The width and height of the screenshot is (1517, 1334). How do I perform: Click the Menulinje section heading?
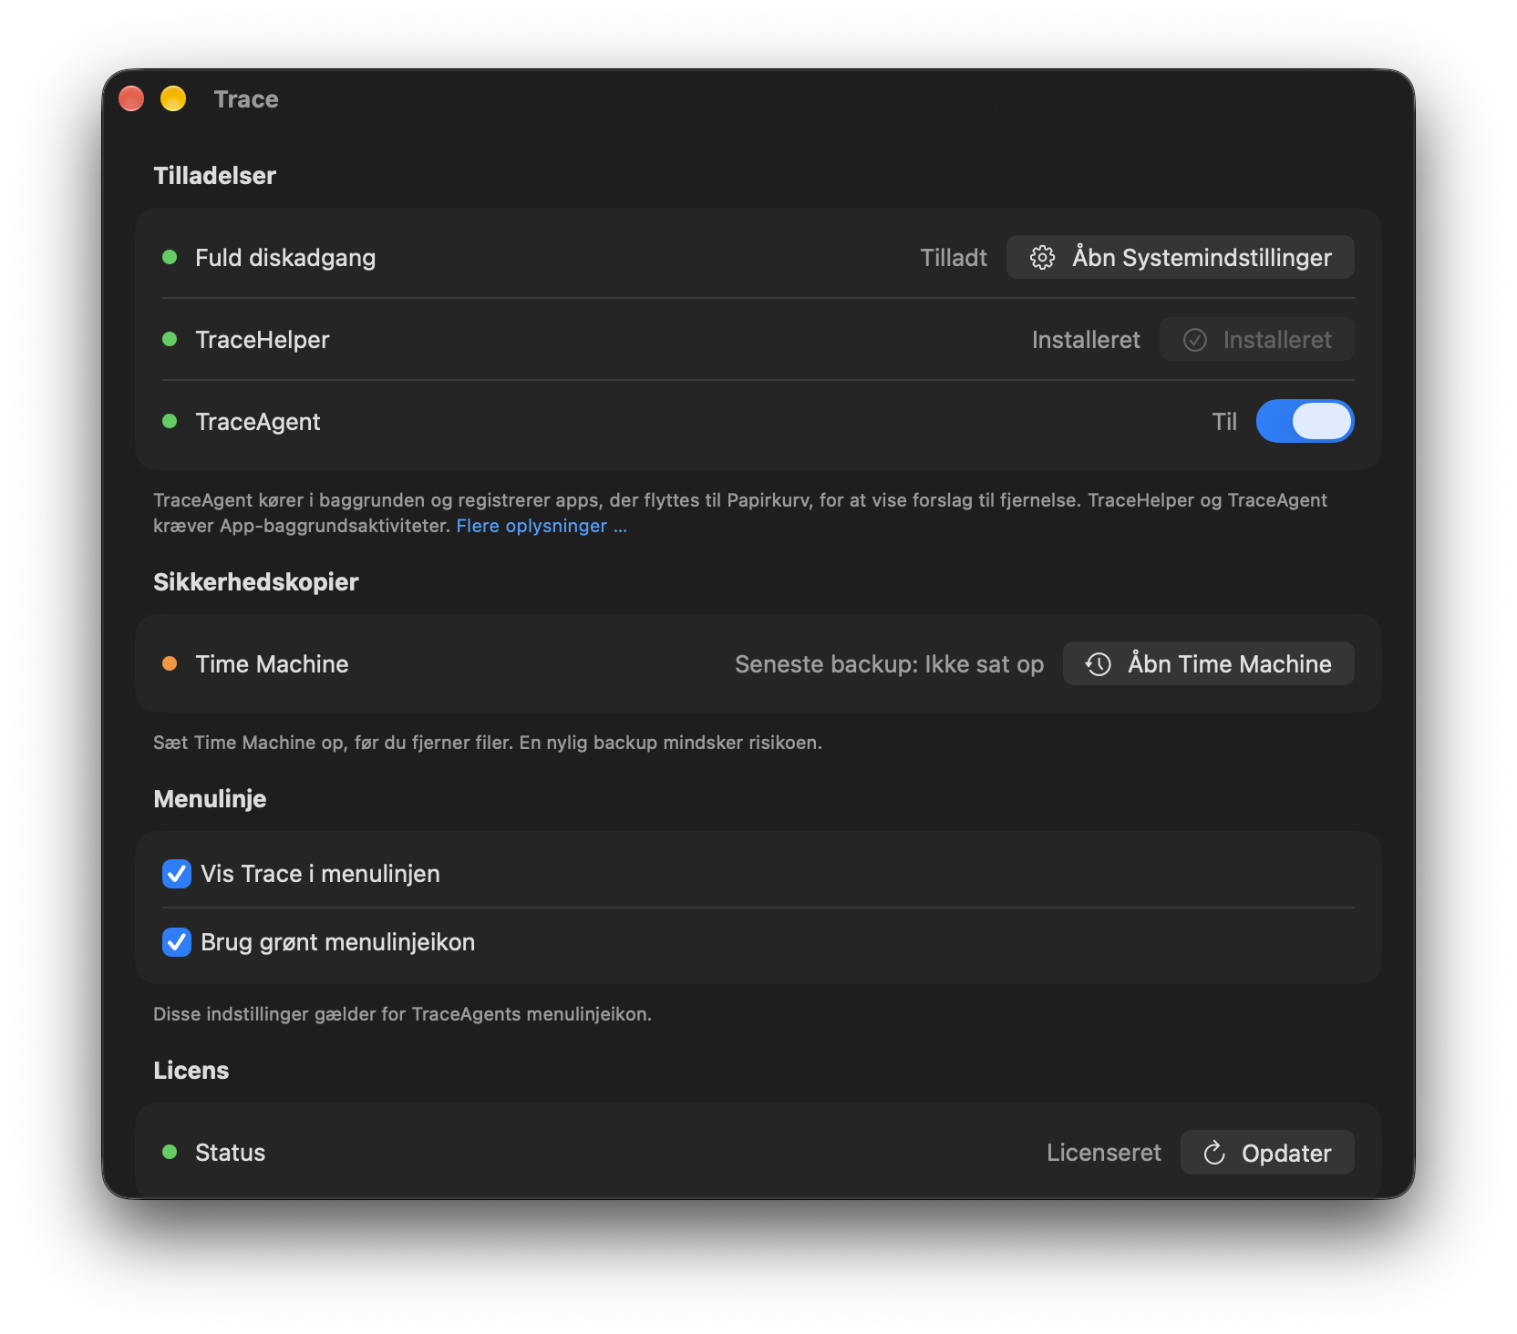click(210, 799)
